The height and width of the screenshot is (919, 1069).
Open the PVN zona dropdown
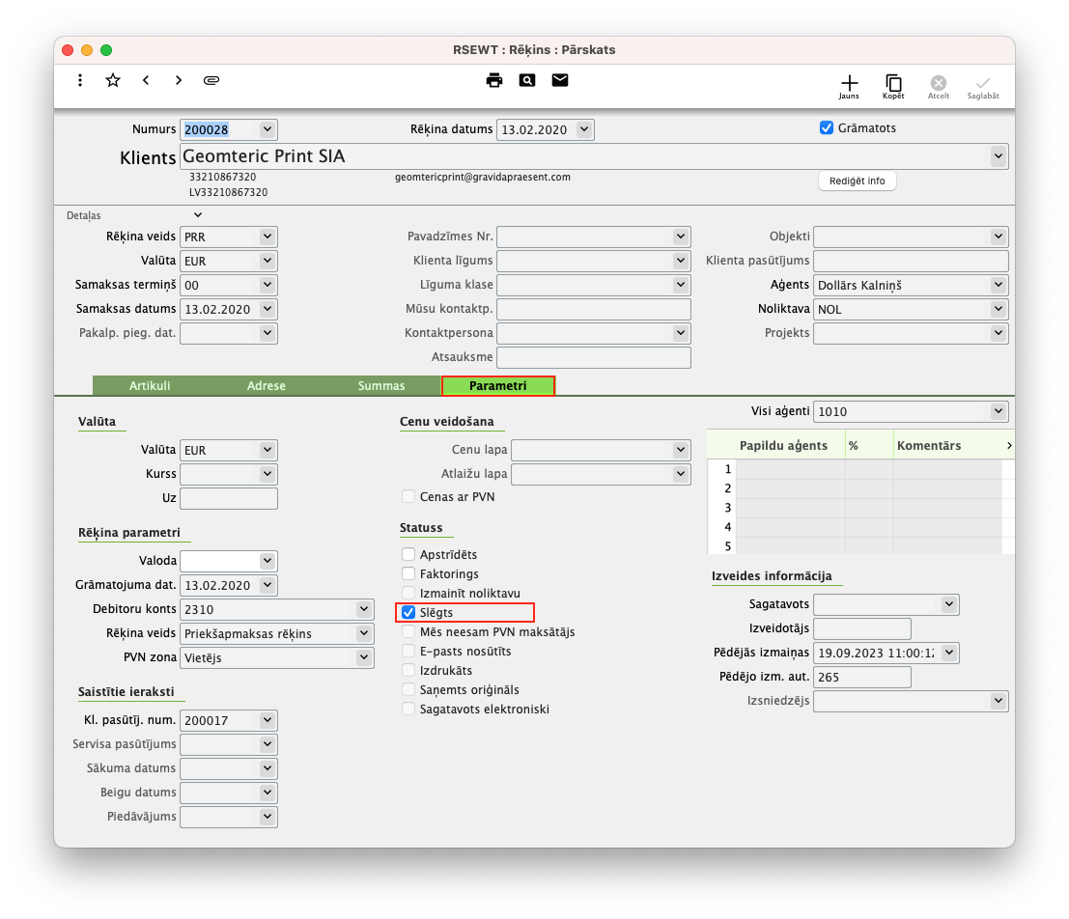364,657
